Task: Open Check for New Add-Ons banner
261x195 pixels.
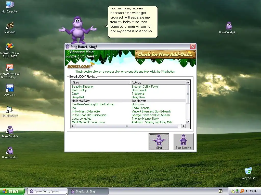Action: tap(165, 54)
